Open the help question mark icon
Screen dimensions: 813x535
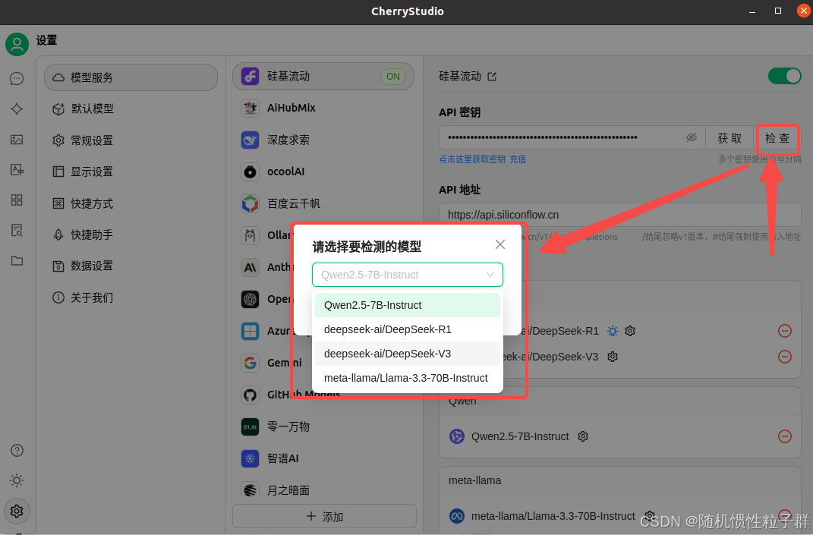coord(17,451)
